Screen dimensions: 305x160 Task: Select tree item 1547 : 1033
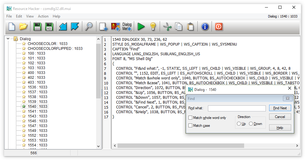point(37,126)
